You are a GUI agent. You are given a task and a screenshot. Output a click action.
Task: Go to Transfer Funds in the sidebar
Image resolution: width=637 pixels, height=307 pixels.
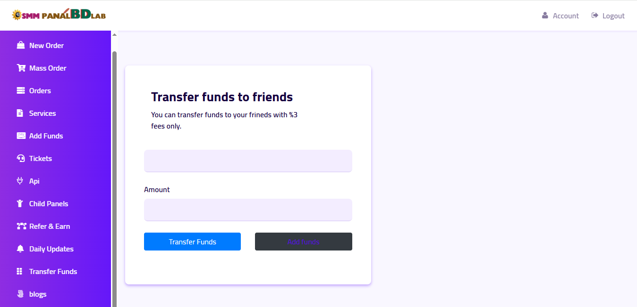point(53,271)
